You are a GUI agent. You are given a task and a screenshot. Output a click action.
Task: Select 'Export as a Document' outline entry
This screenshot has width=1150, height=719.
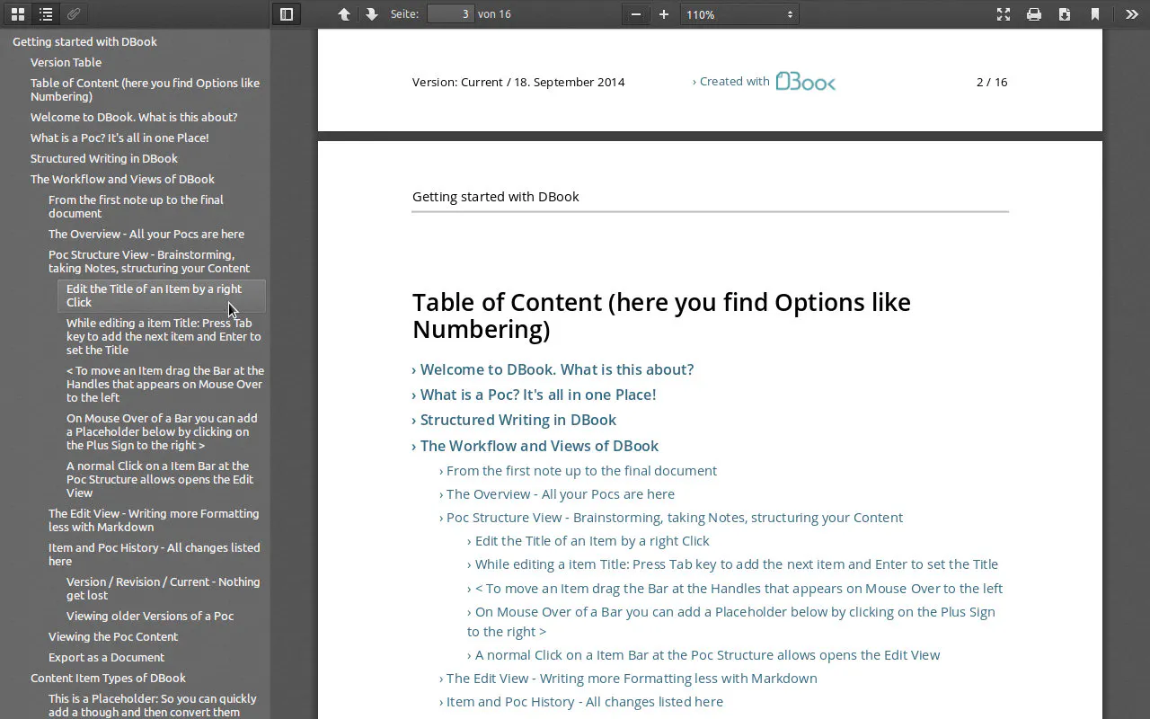106,657
